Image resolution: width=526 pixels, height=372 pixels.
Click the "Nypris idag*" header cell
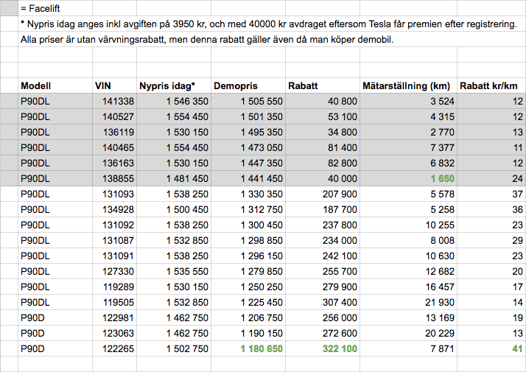tap(167, 85)
